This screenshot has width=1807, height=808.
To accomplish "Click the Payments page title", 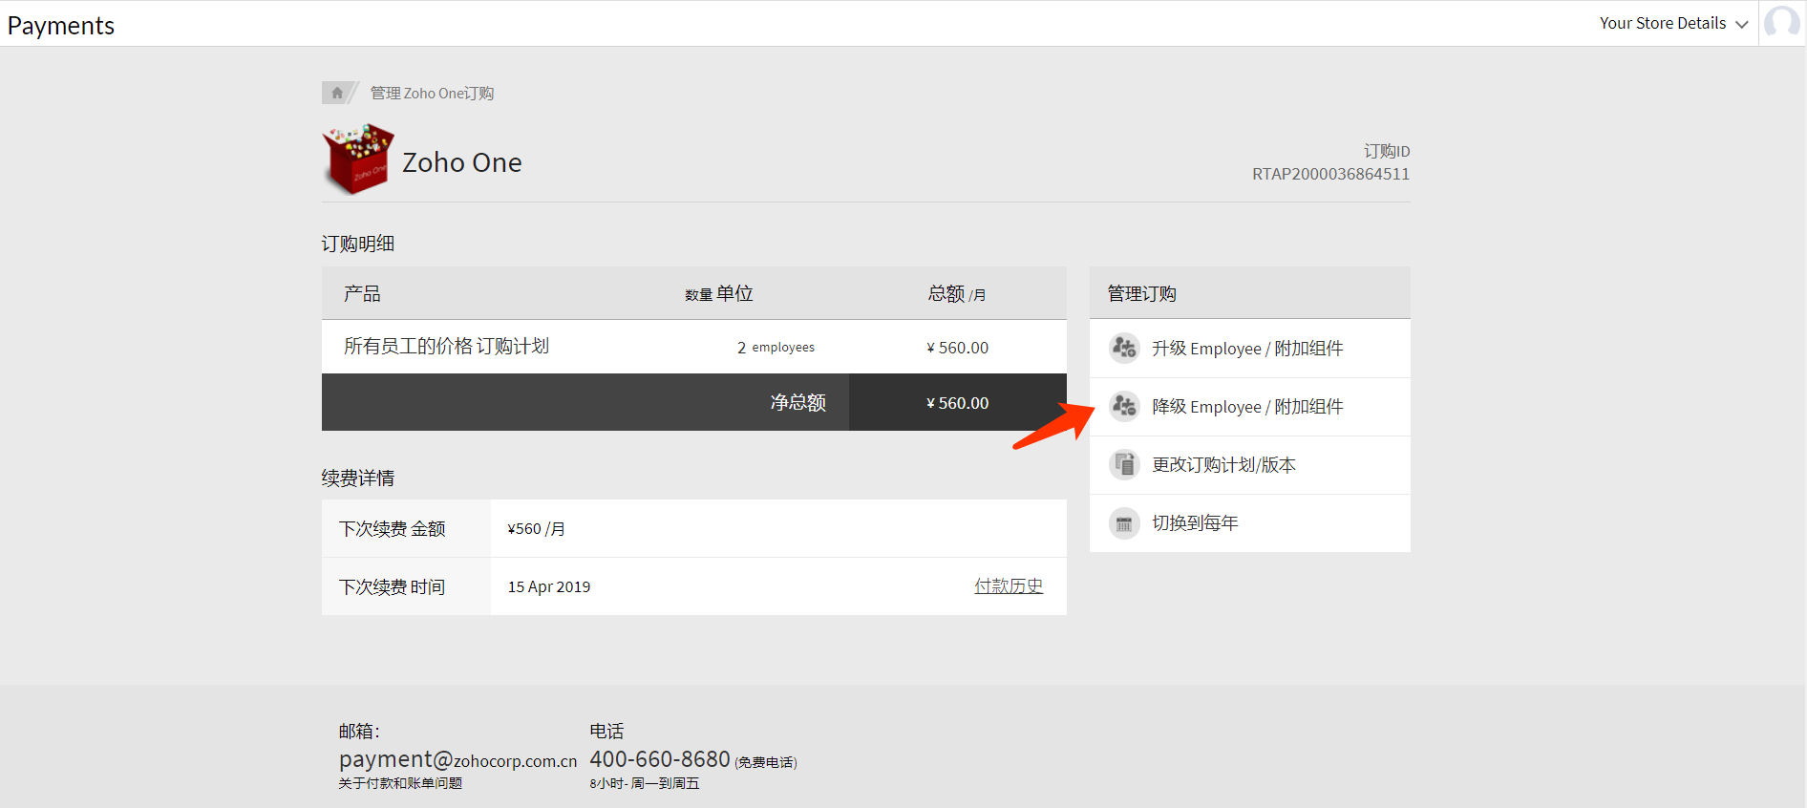I will 61,26.
